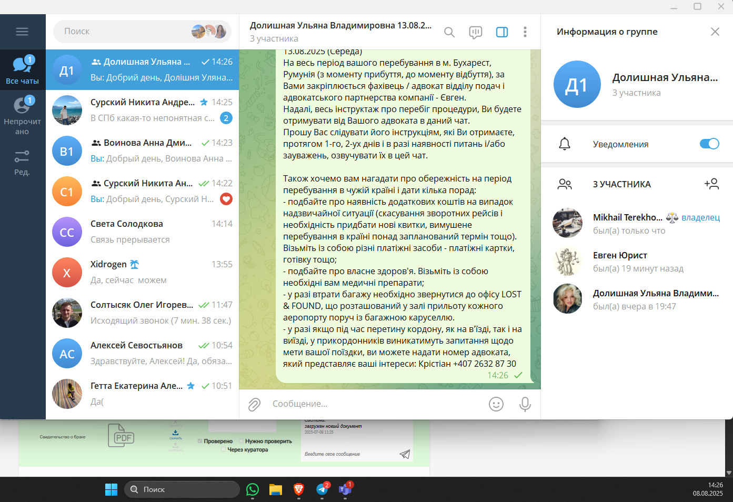Toggle group Уведомления switch
The image size is (733, 502).
(x=709, y=144)
